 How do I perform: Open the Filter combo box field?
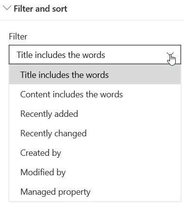(95, 55)
